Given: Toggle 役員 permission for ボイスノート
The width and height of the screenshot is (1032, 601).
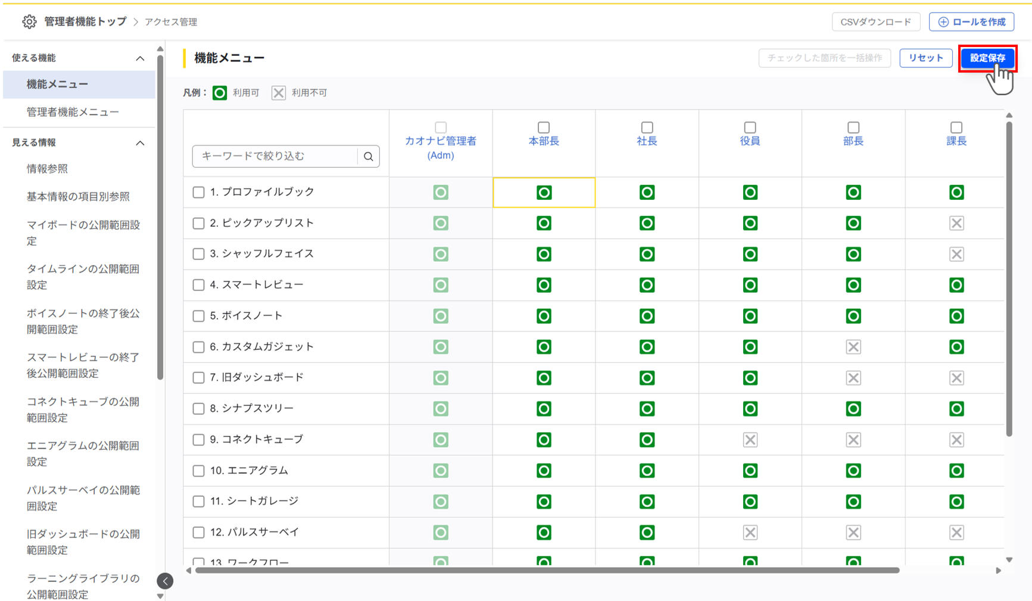Looking at the screenshot, I should click(x=750, y=316).
